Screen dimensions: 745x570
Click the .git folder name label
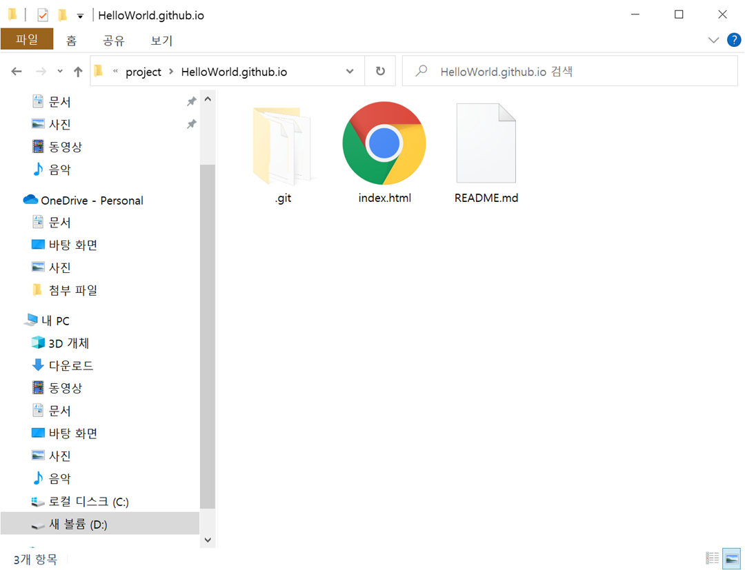click(283, 199)
